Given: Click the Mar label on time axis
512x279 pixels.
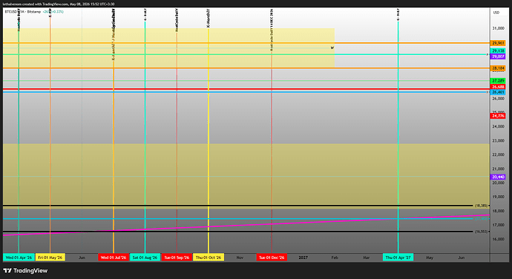Looking at the screenshot, I should [x=367, y=257].
